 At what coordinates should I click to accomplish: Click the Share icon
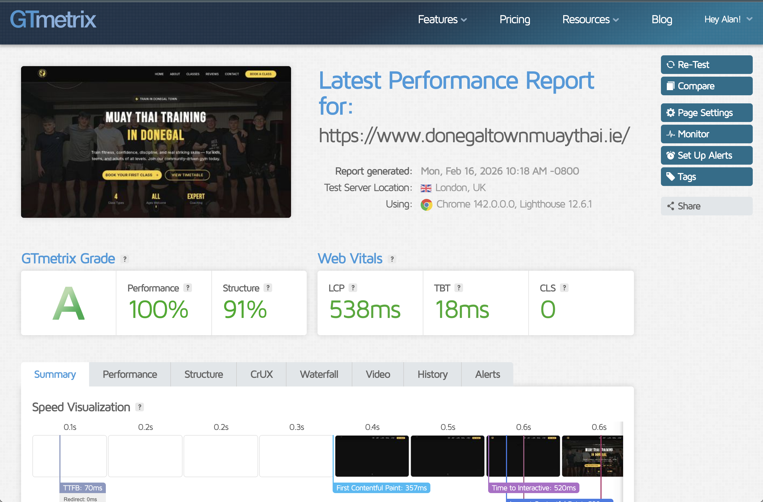[671, 206]
